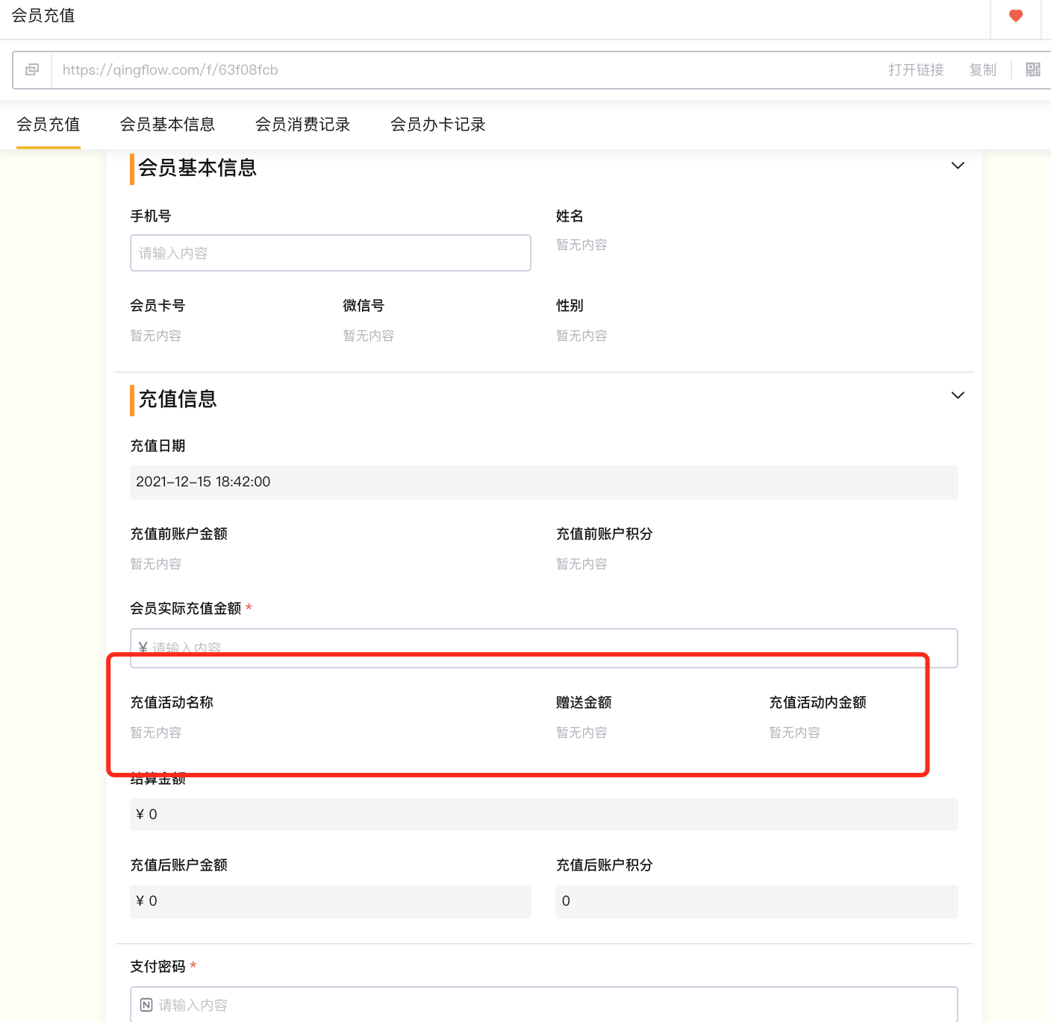Click the keypad icon inside the 支付密码 field
Image resolution: width=1051 pixels, height=1022 pixels.
point(143,1005)
